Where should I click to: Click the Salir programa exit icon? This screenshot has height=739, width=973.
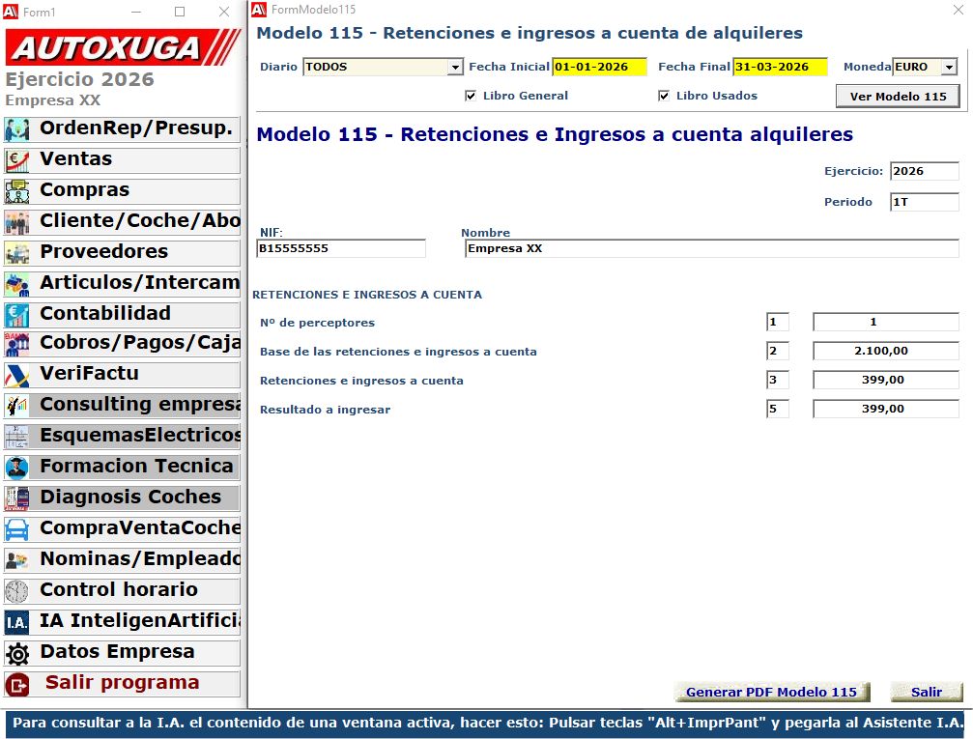17,684
